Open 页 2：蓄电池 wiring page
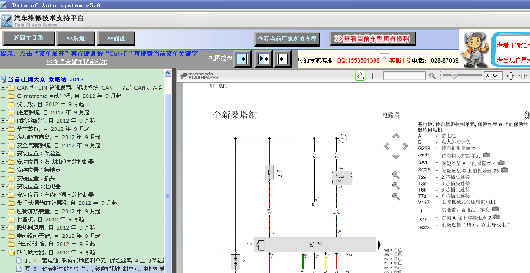 coord(94,261)
